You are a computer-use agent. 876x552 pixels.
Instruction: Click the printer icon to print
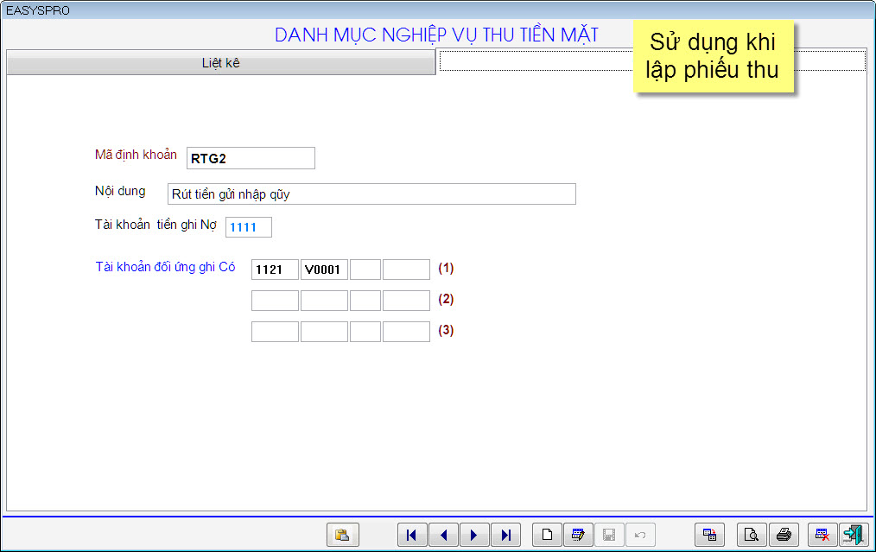(x=784, y=535)
